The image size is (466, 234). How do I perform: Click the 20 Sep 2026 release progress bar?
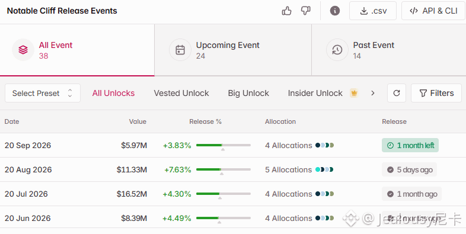[223, 145]
